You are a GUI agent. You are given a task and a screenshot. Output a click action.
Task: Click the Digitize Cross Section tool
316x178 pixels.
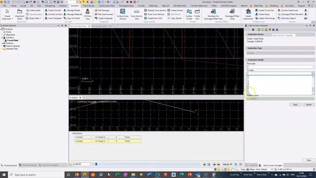point(155,10)
